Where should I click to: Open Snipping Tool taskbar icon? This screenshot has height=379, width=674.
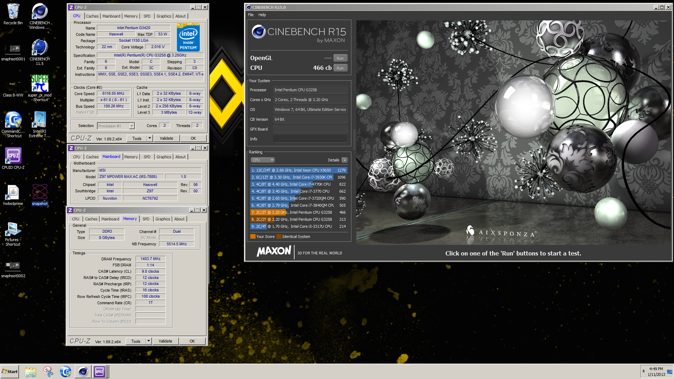tap(48, 372)
